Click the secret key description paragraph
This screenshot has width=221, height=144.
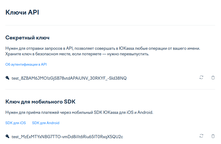point(103,51)
